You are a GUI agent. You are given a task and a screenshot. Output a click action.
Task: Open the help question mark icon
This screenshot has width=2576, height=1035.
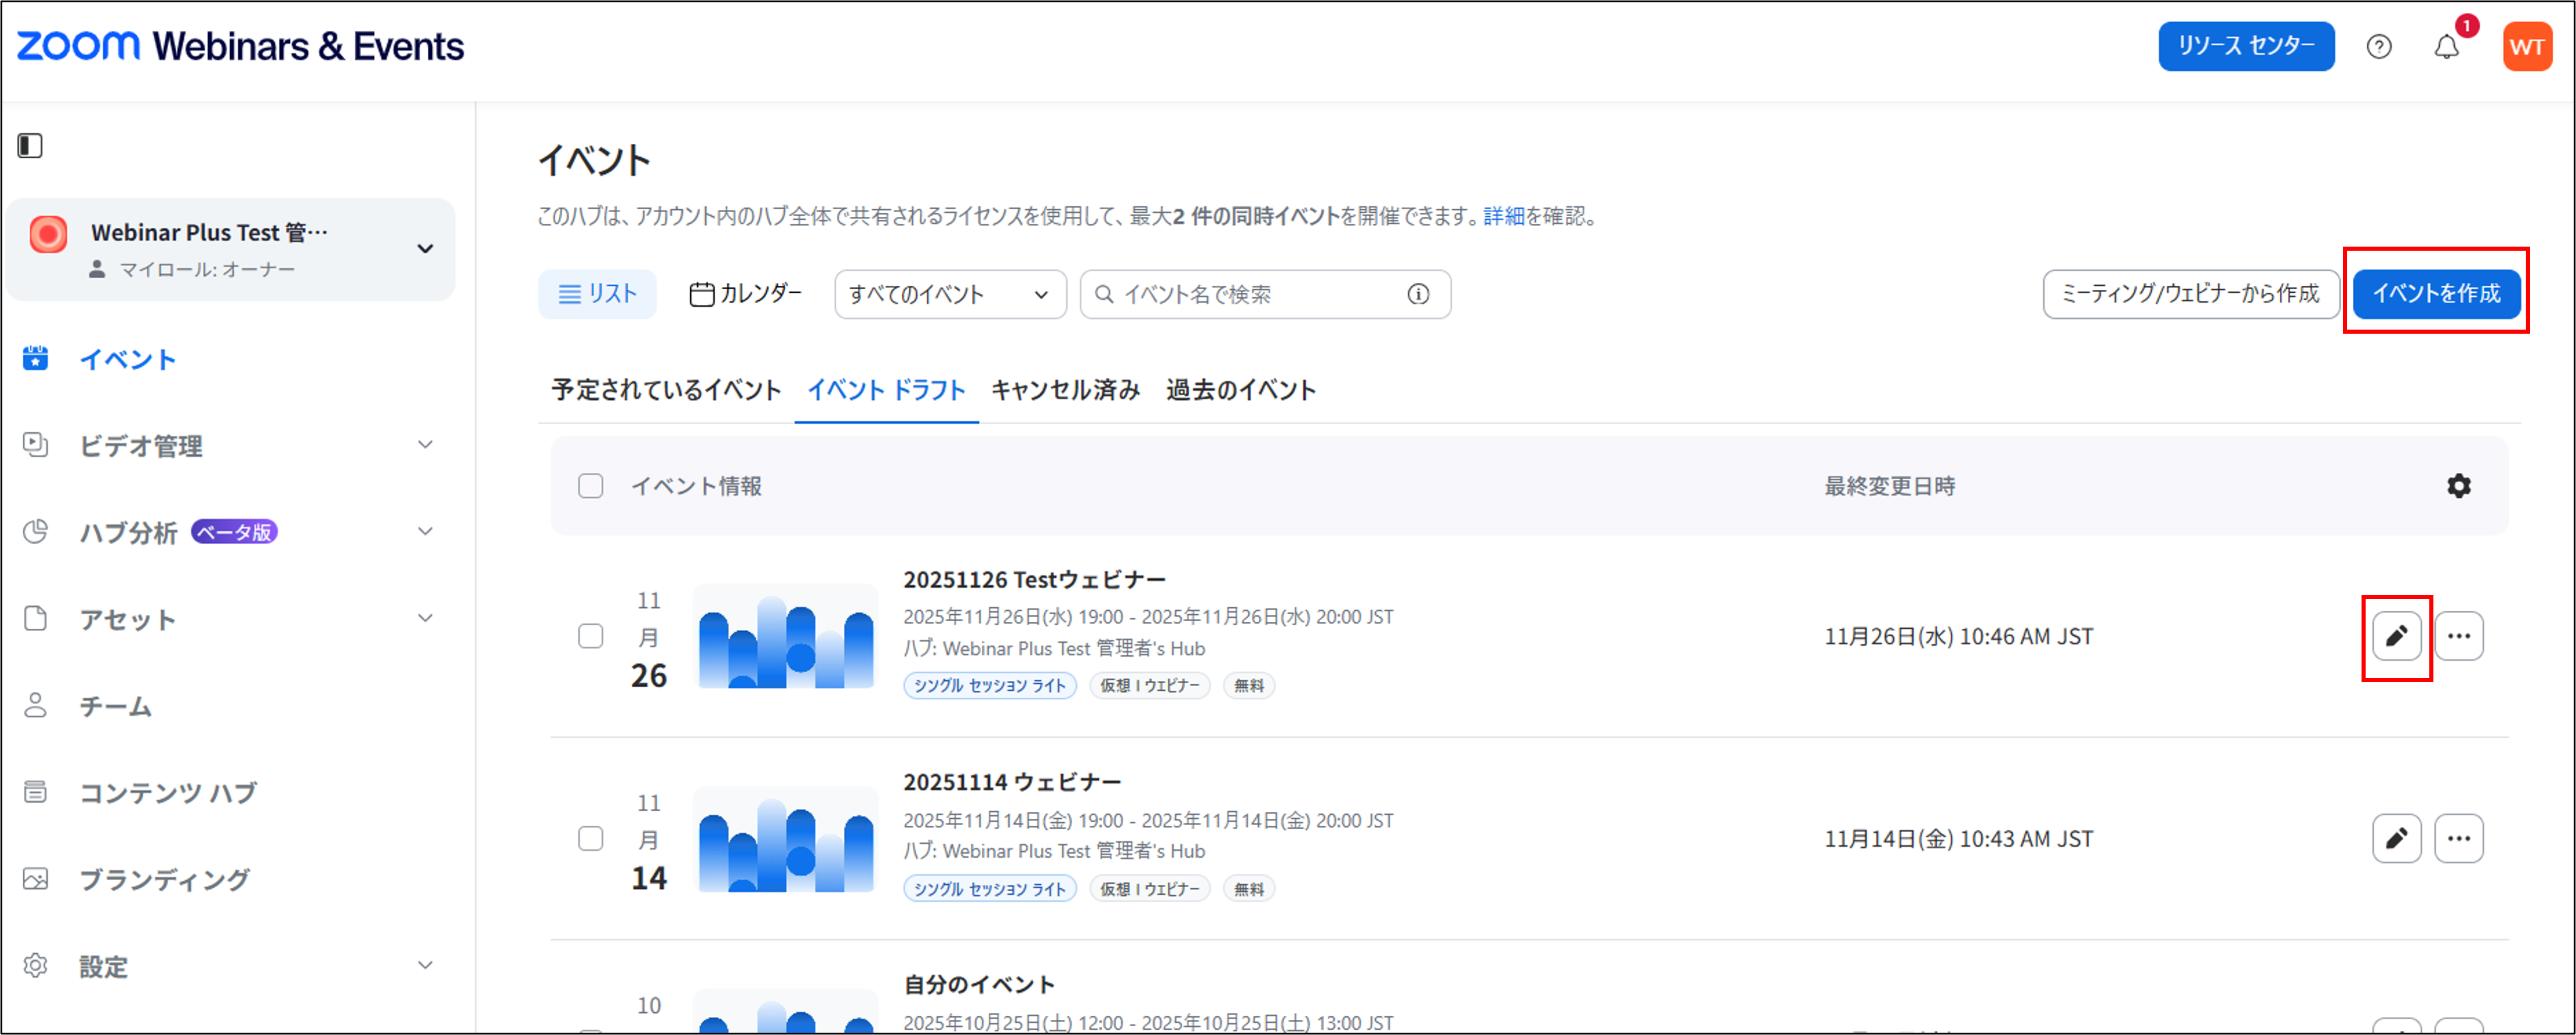click(x=2379, y=47)
